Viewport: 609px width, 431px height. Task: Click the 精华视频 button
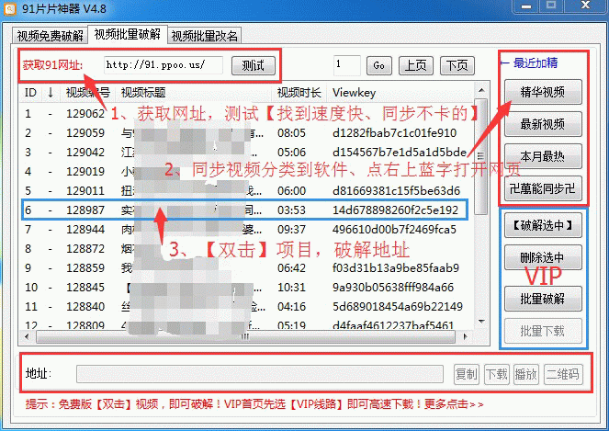pos(543,92)
